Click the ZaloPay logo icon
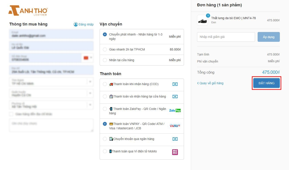 click(175, 111)
